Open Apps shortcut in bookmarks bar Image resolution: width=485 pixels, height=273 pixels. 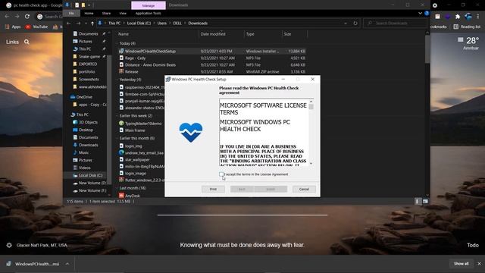[x=13, y=27]
